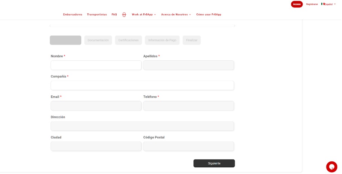Switch to the Certificaciones tab
This screenshot has width=342, height=174.
tap(128, 40)
